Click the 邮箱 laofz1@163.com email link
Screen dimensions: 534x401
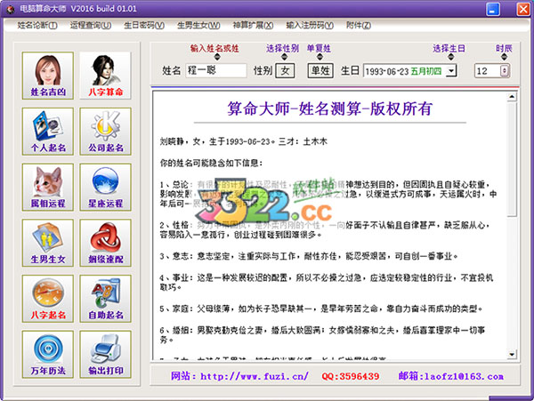[451, 376]
